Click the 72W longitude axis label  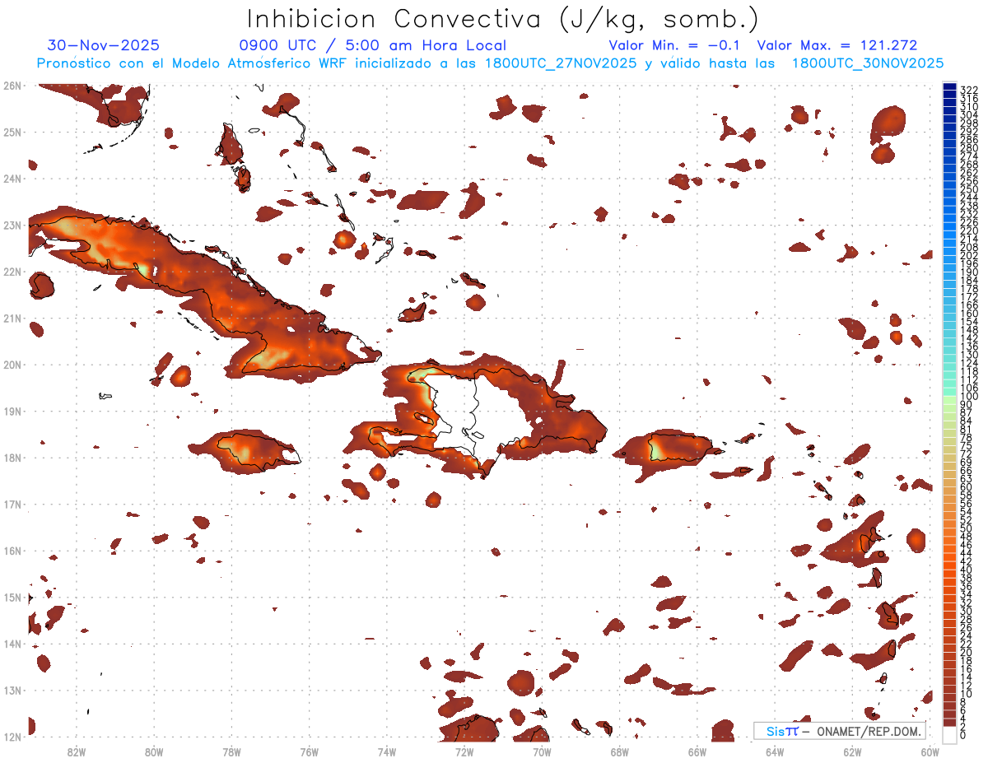464,751
